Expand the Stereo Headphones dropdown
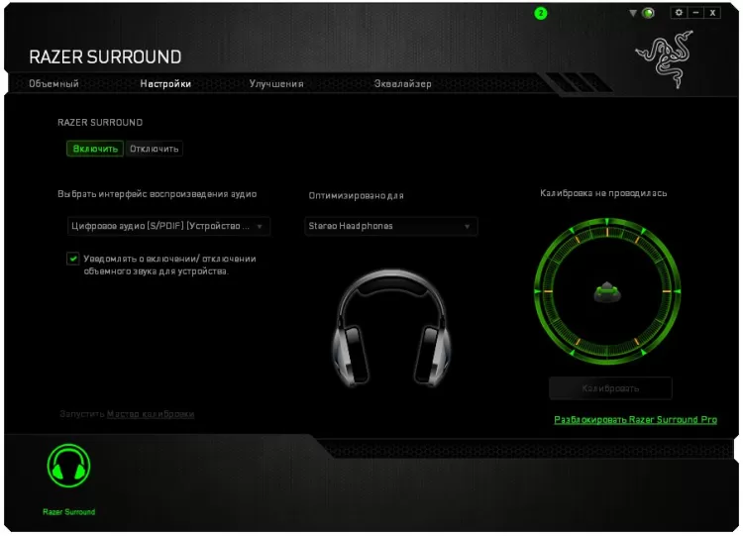 click(391, 226)
